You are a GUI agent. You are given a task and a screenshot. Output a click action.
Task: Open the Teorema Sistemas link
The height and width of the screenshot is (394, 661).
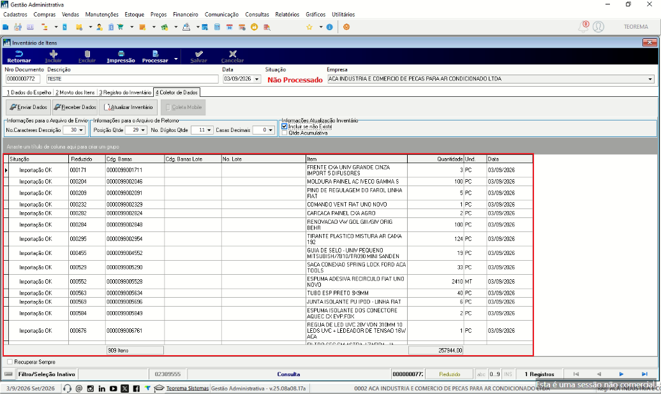coord(188,388)
